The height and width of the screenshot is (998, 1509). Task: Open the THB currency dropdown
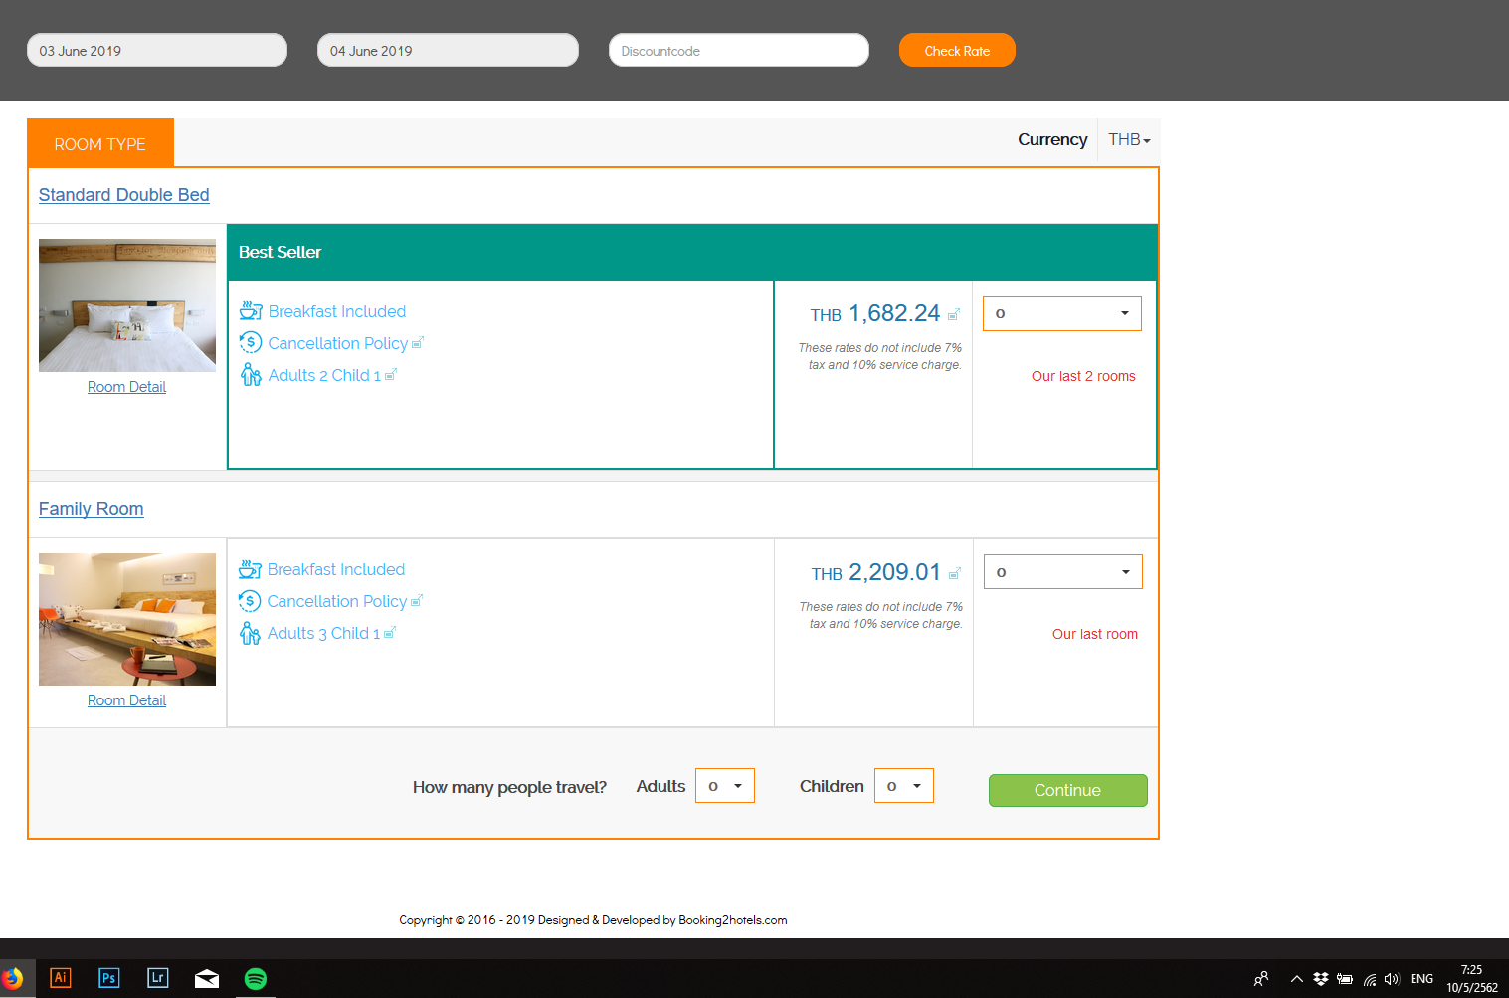[x=1129, y=140]
